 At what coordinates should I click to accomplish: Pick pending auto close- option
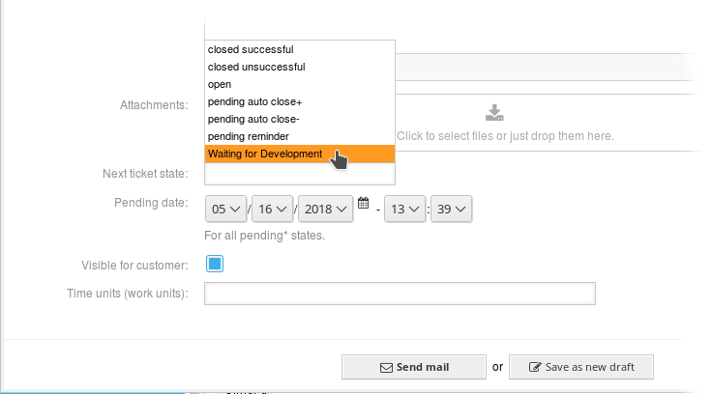(x=300, y=119)
